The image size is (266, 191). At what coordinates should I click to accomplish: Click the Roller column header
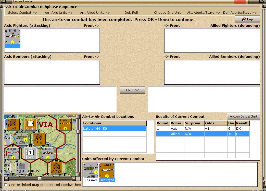click(x=177, y=123)
